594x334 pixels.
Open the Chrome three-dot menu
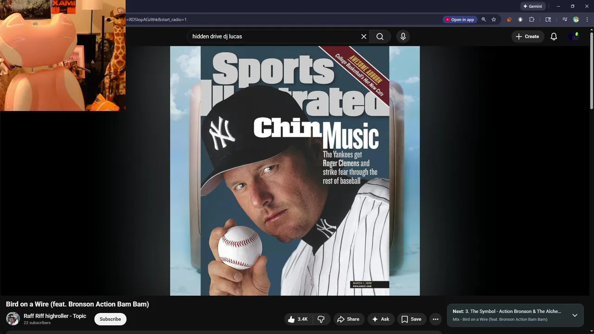pyautogui.click(x=588, y=19)
